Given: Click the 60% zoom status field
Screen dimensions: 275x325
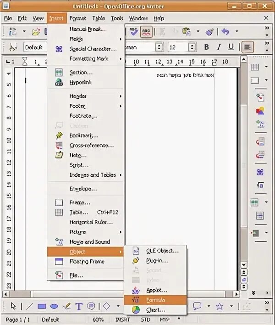Looking at the screenshot, I should (x=98, y=319).
